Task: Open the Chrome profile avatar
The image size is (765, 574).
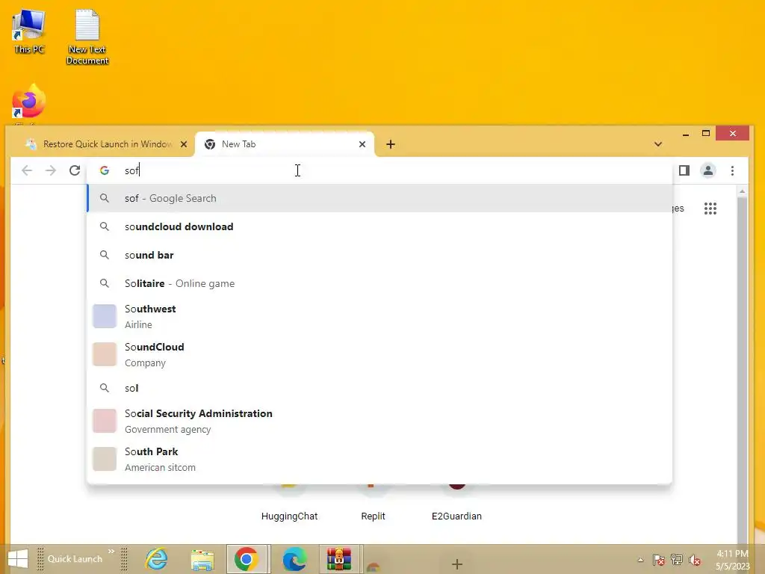Action: 708,170
